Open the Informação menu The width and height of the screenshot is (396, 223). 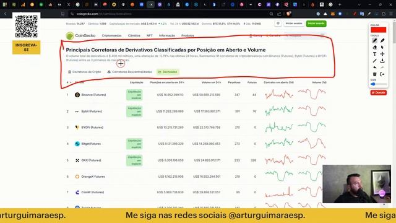(x=166, y=36)
